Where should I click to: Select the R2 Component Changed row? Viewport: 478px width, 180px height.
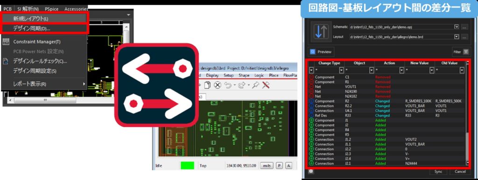click(387, 101)
